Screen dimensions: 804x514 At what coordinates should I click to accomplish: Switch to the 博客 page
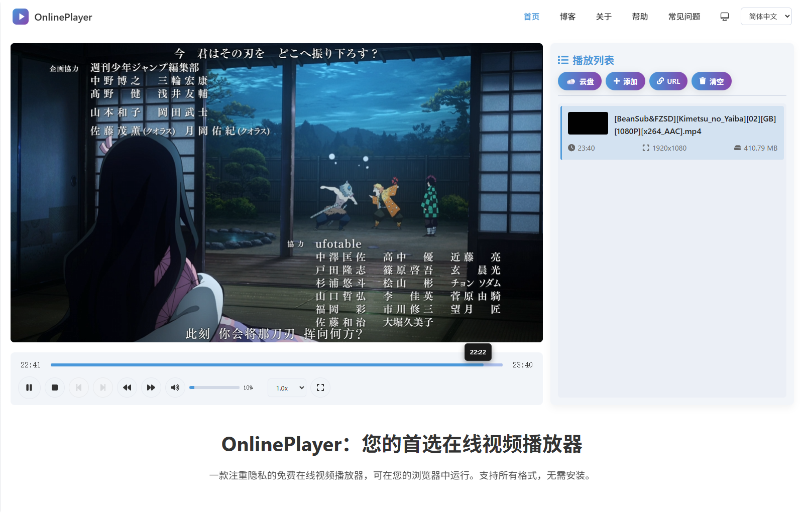pos(567,17)
